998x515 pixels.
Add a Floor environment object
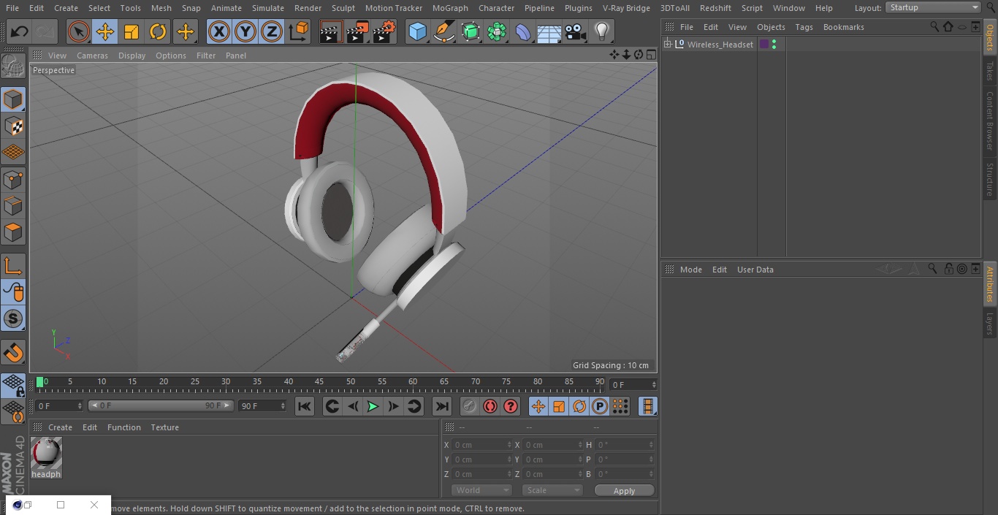click(549, 31)
